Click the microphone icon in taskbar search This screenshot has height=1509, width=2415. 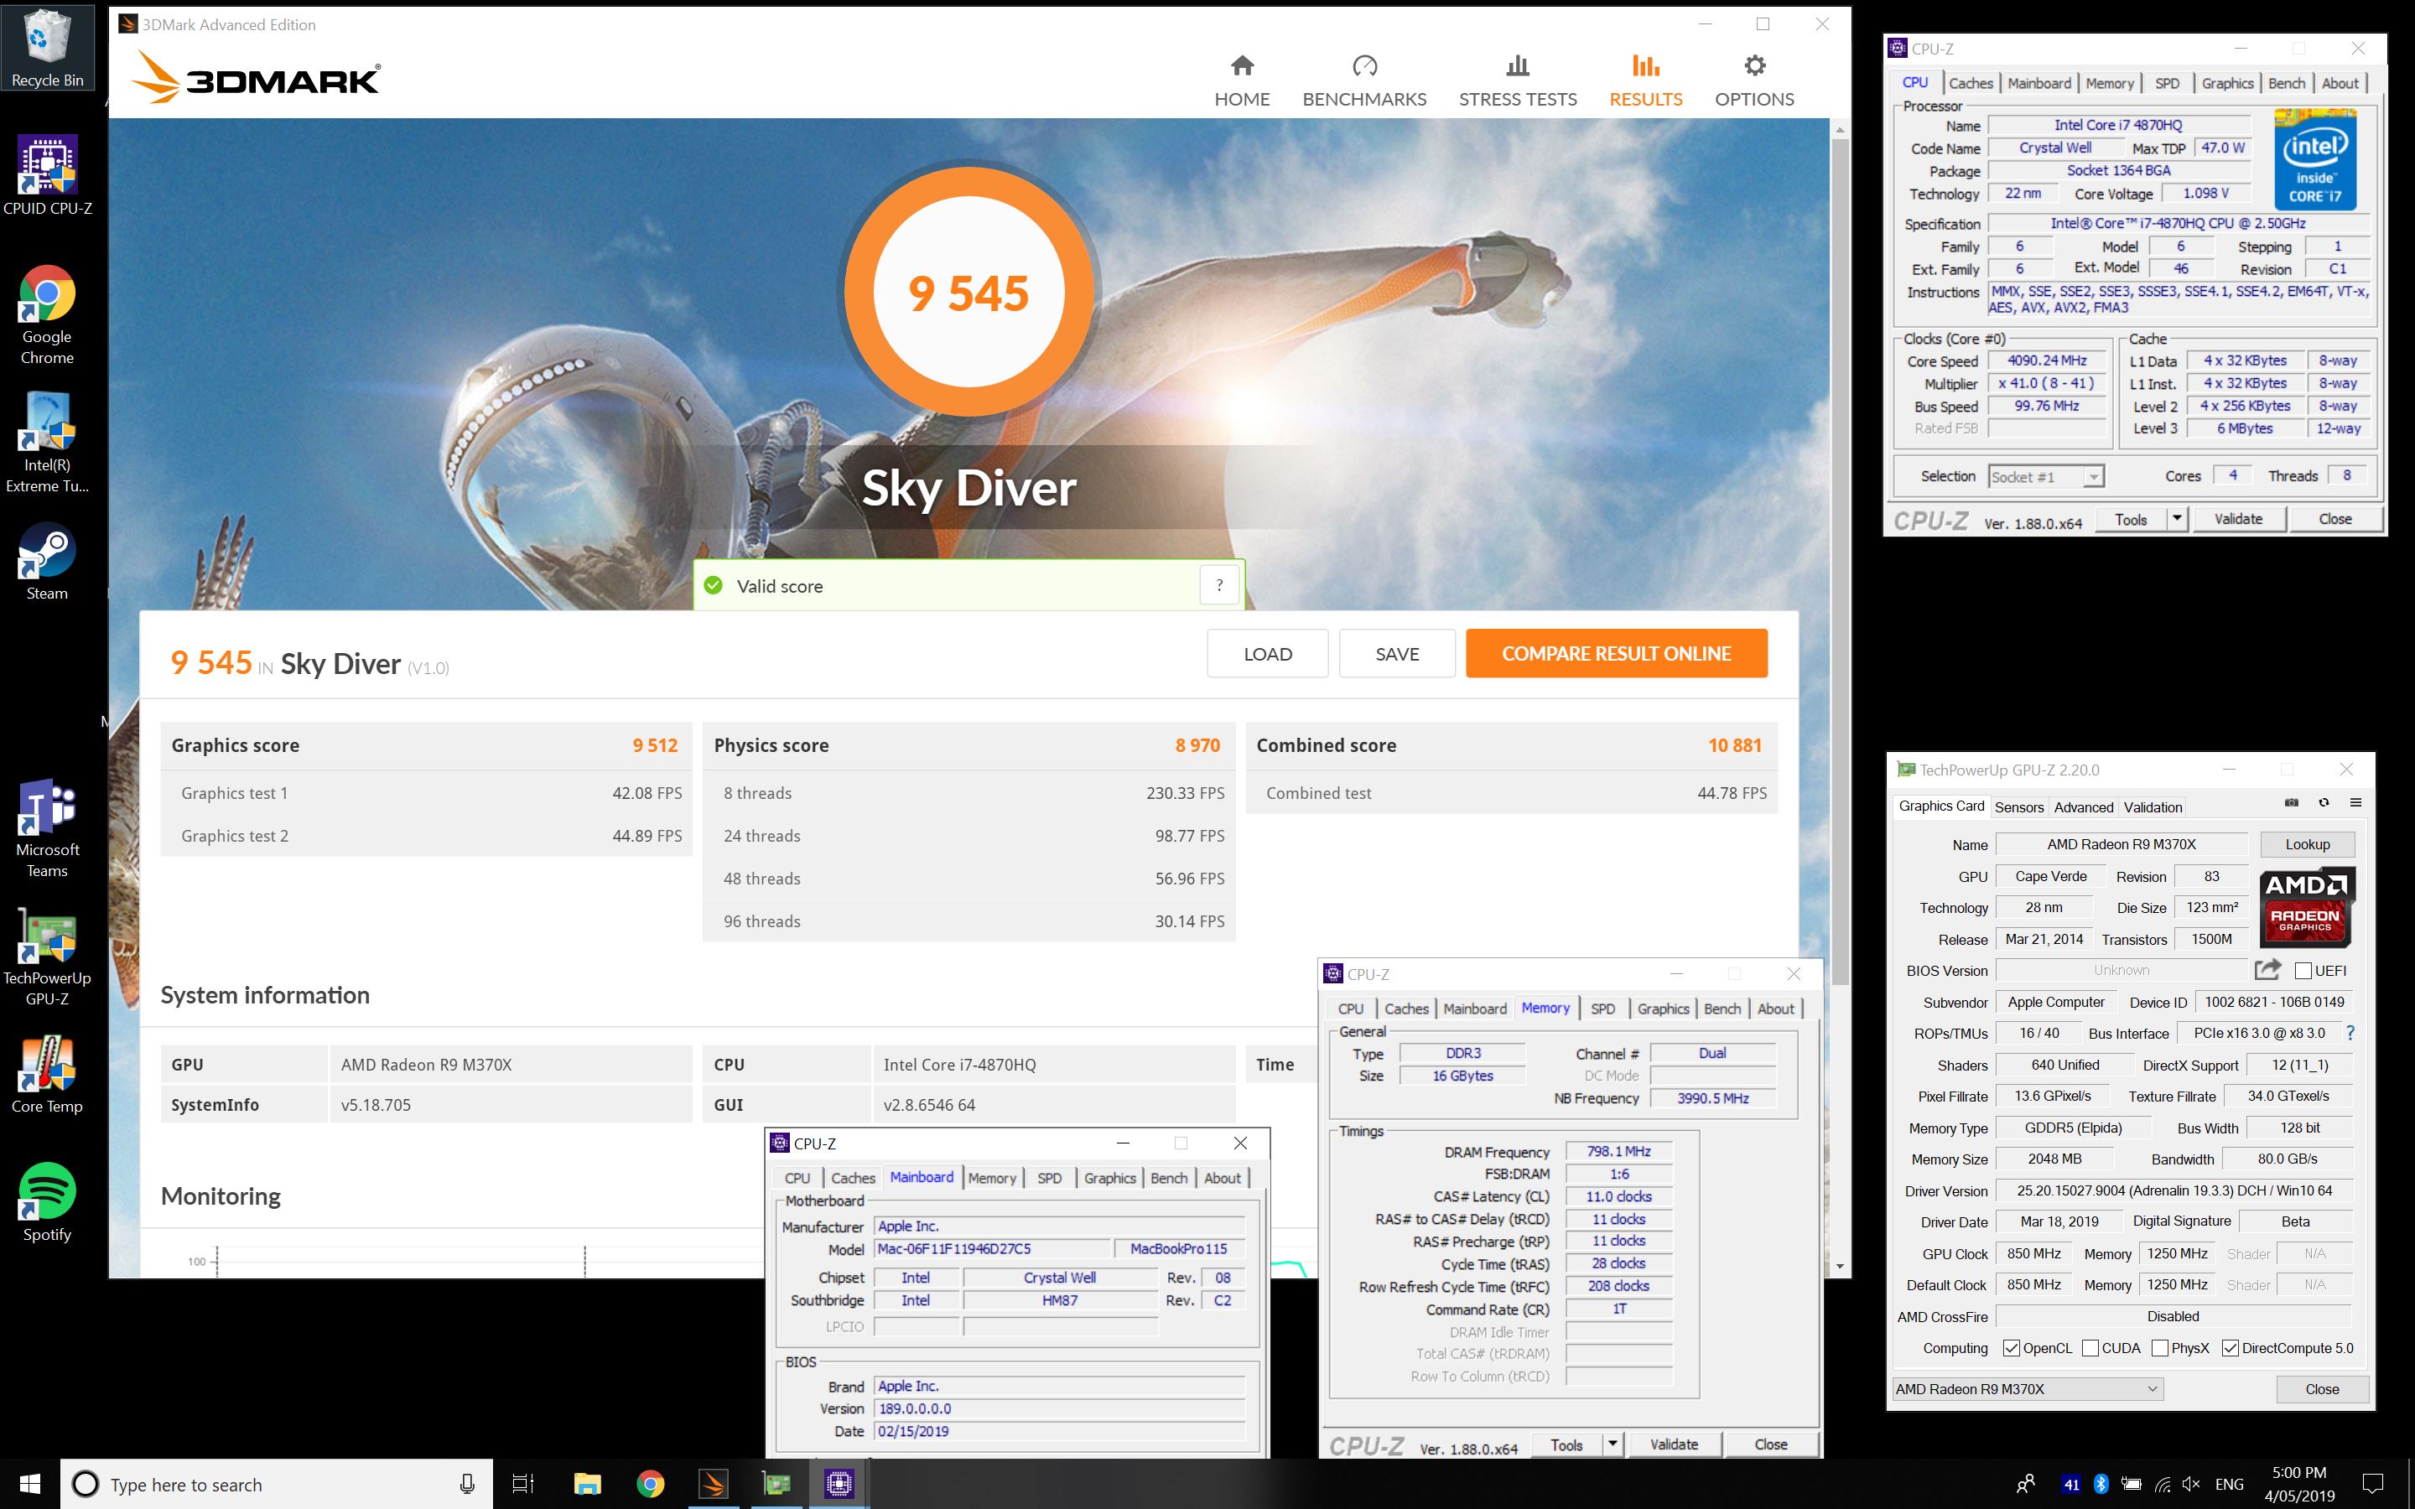466,1484
